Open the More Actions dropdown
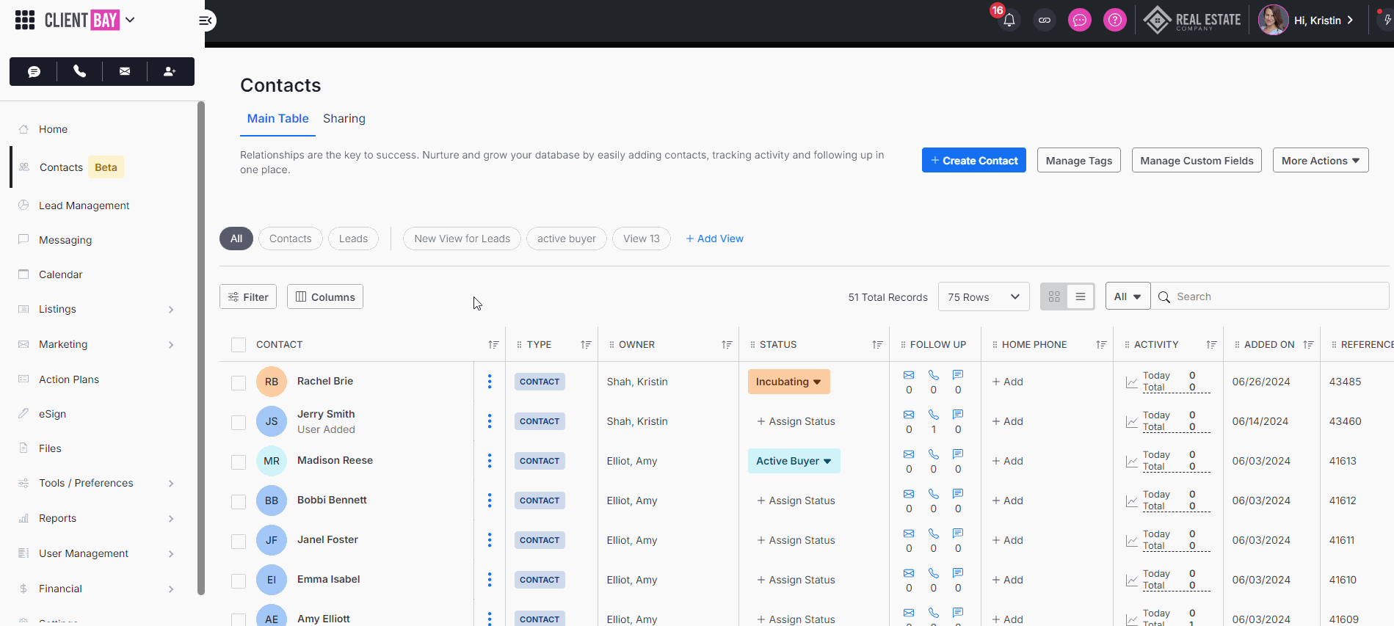 1321,161
